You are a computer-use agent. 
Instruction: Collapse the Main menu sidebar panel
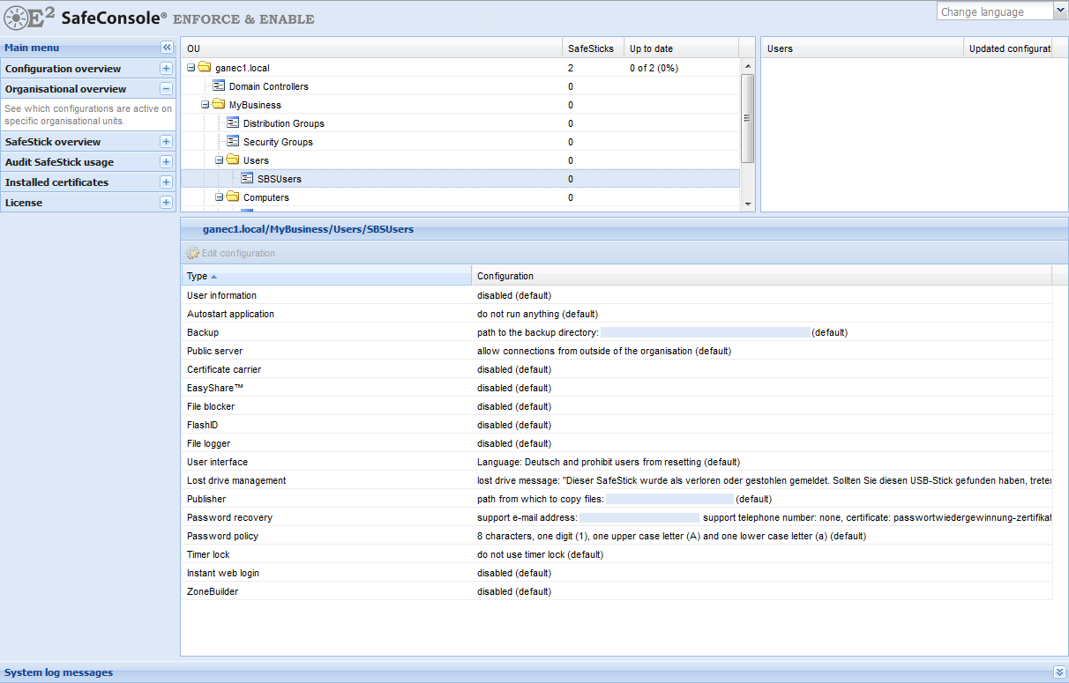[x=167, y=48]
